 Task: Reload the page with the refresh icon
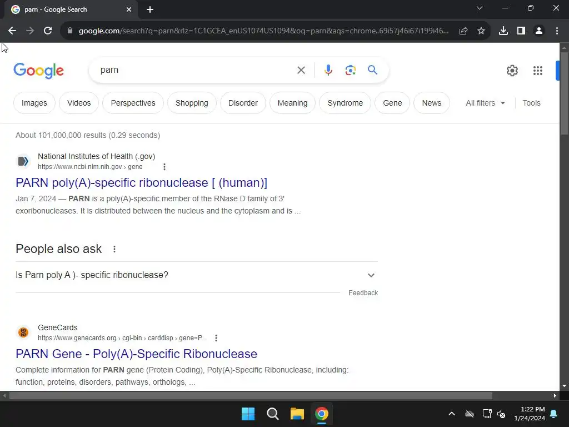pos(48,31)
